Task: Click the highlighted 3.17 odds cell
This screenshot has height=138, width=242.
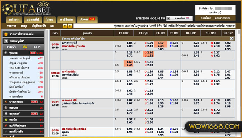Action: point(160,43)
